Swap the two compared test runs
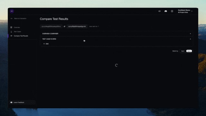 64,26
